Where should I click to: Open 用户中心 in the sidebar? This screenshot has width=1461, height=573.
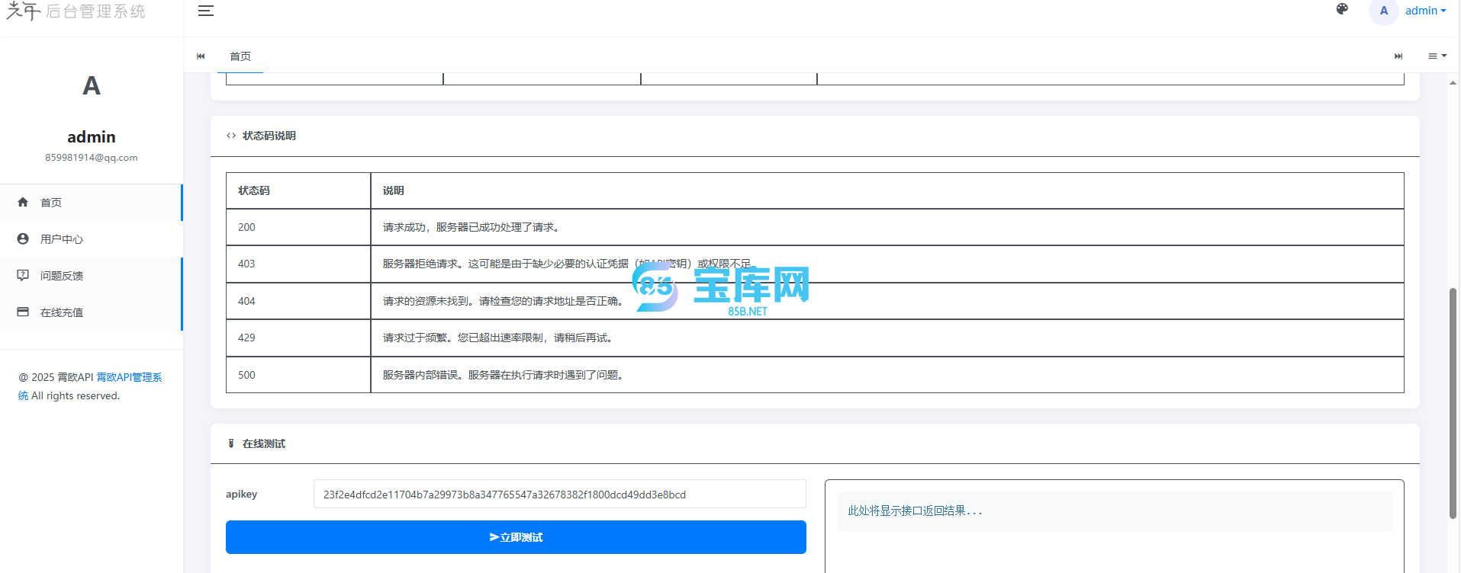point(62,239)
